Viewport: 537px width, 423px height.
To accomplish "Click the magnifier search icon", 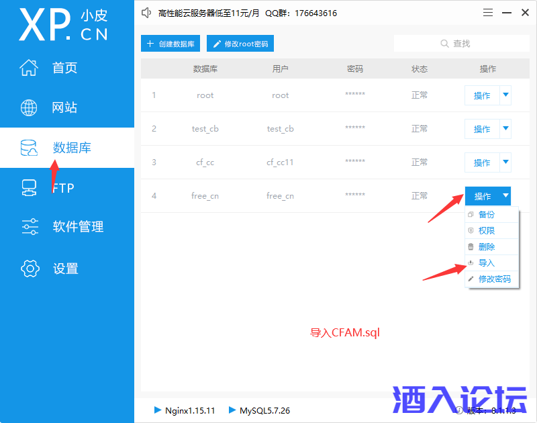I will click(444, 44).
